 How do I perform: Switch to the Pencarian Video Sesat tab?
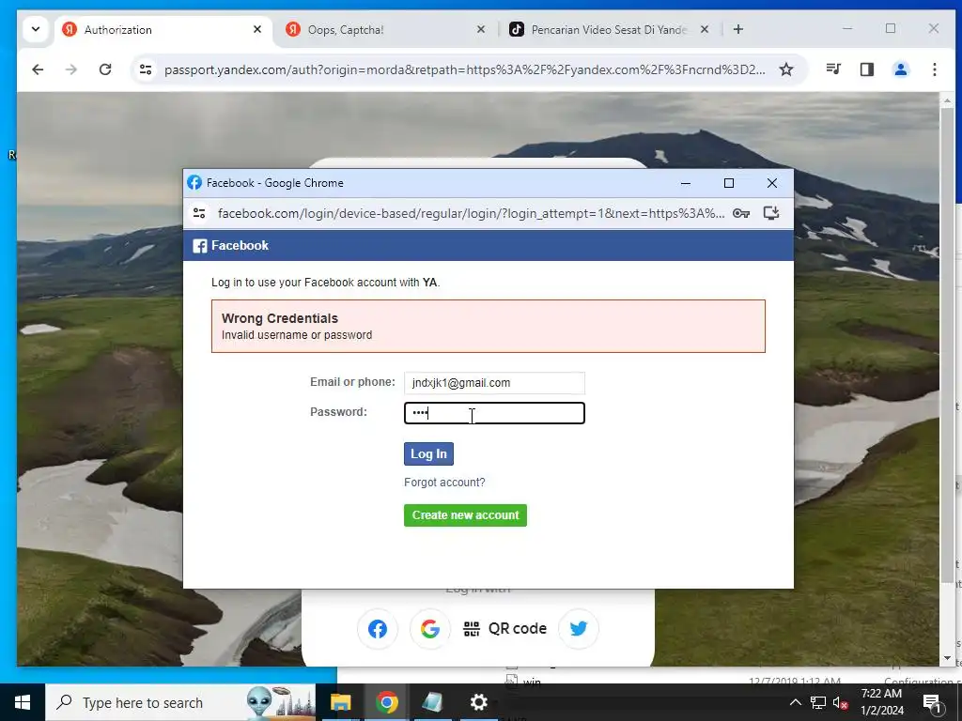(x=609, y=29)
